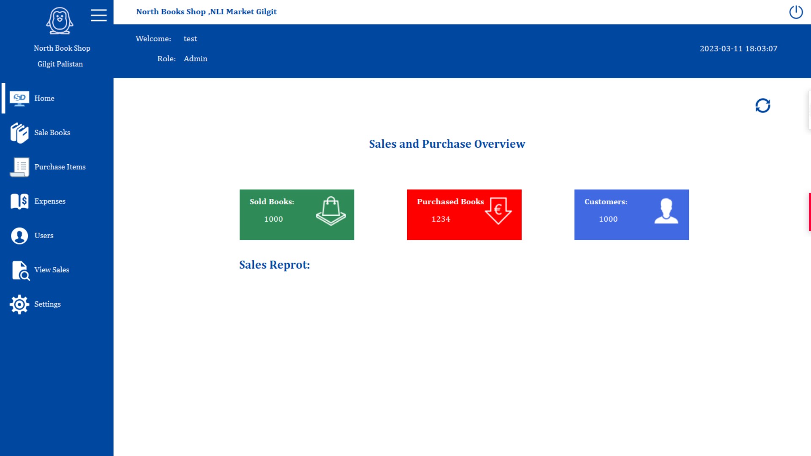Click the Users sidebar icon
Screen dimensions: 811x456
(19, 236)
